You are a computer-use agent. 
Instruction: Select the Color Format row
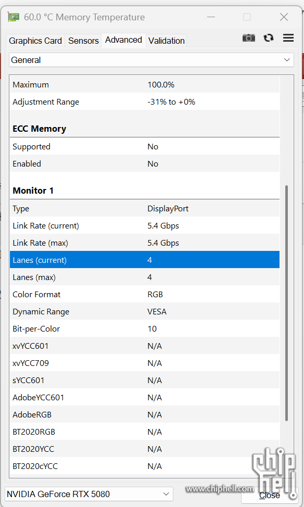click(x=145, y=295)
